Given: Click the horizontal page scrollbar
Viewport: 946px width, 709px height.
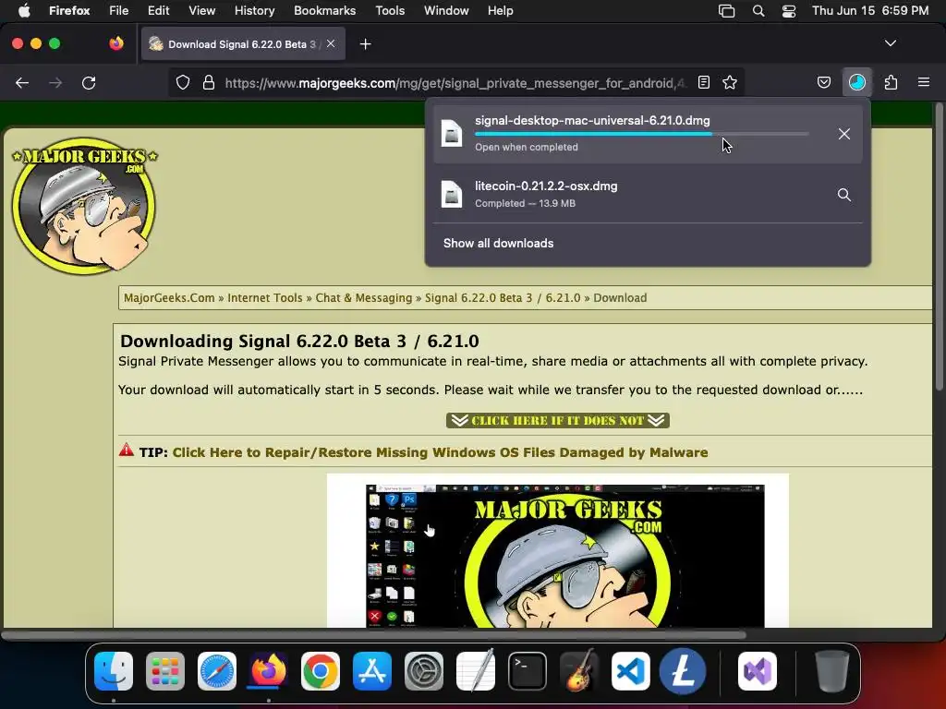Looking at the screenshot, I should [374, 635].
